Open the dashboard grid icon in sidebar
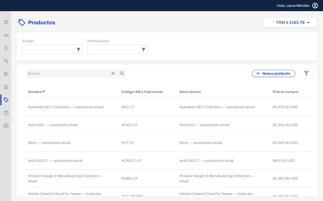This screenshot has width=323, height=201. (x=6, y=22)
